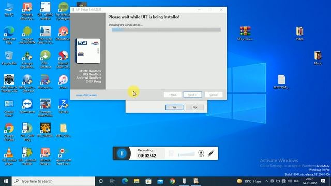
Task: Open Avengers Qualcomm desktop shortcut
Action: click(x=45, y=108)
